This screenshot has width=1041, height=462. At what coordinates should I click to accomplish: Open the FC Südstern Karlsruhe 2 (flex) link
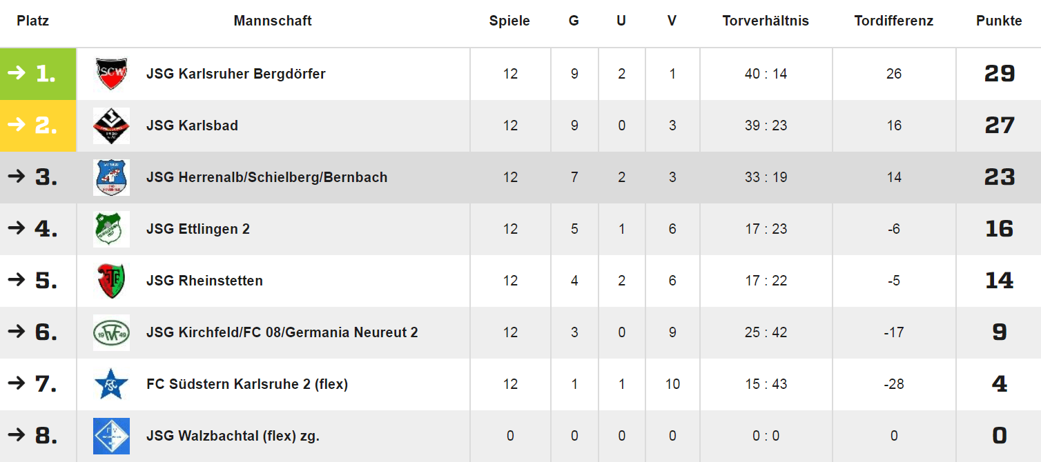247,384
